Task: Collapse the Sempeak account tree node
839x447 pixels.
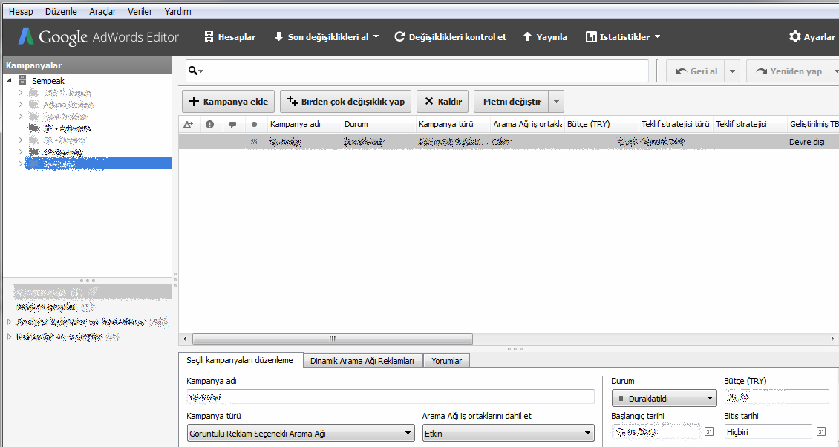Action: click(x=9, y=81)
